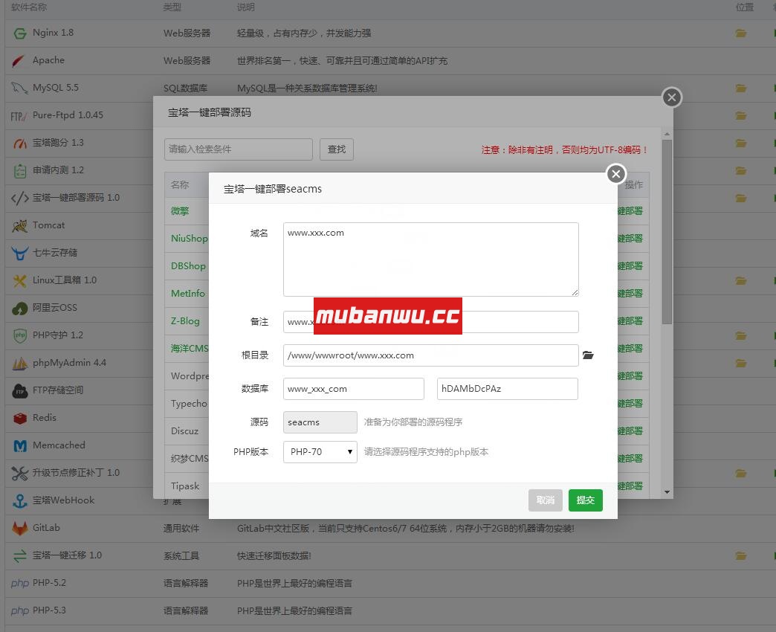The height and width of the screenshot is (632, 776).
Task: Click scrollbar down arrow in source dialog
Action: click(667, 492)
